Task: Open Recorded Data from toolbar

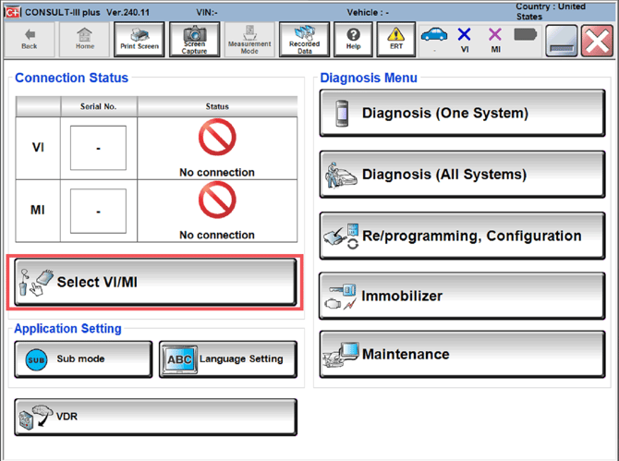Action: pos(304,39)
